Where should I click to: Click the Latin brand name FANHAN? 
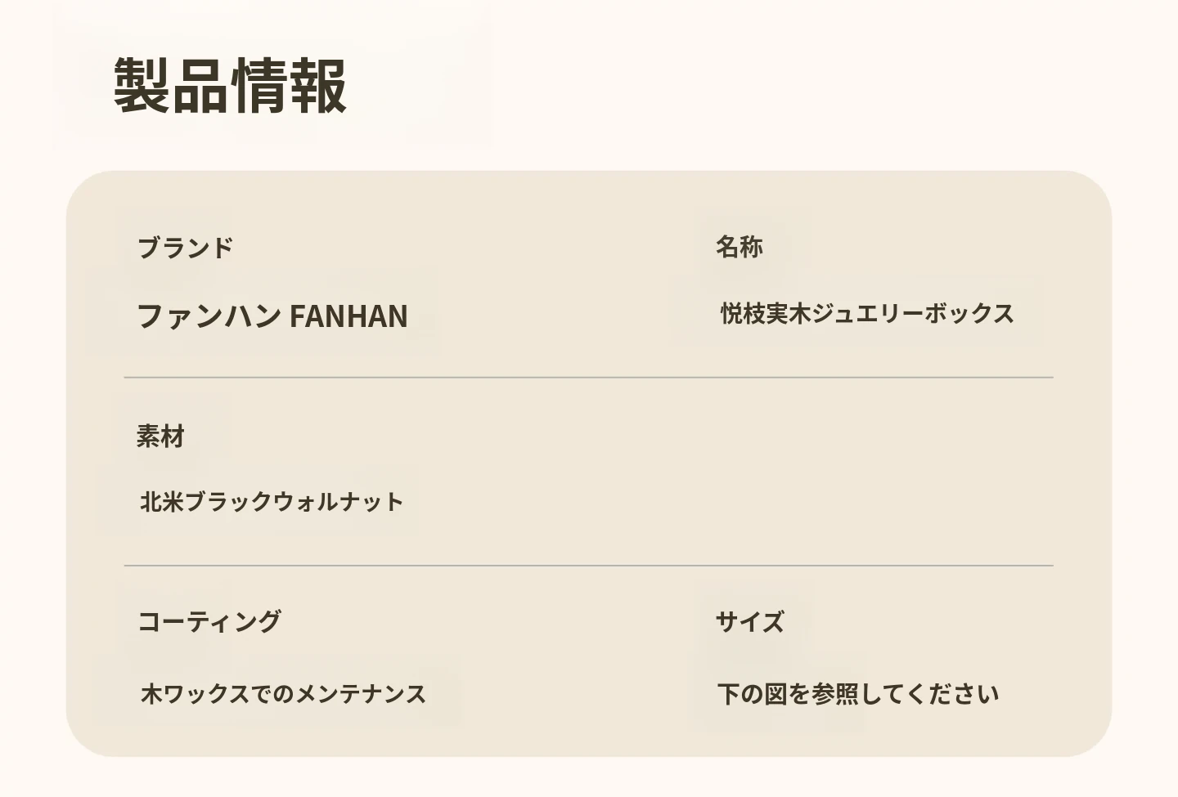348,316
